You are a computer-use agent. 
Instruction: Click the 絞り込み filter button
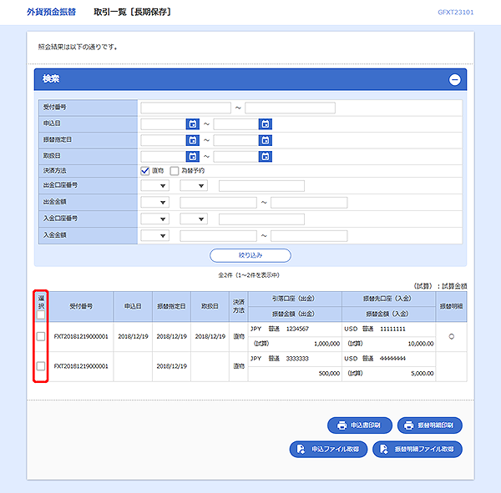point(250,255)
